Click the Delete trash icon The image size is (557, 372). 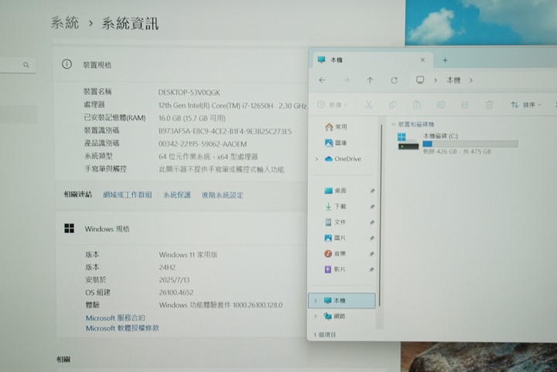(489, 104)
